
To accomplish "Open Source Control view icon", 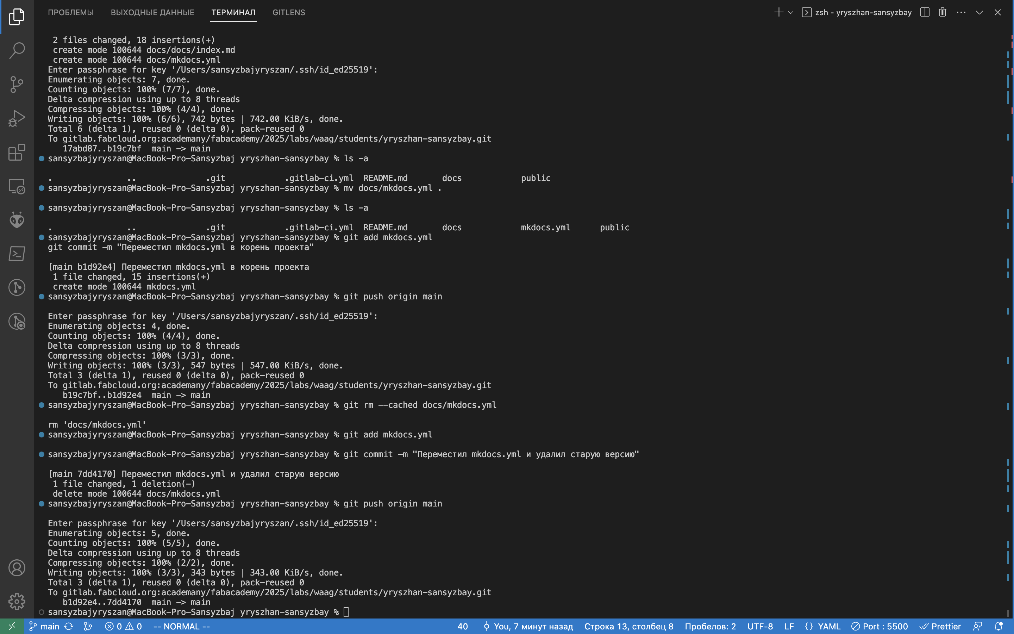I will (17, 84).
